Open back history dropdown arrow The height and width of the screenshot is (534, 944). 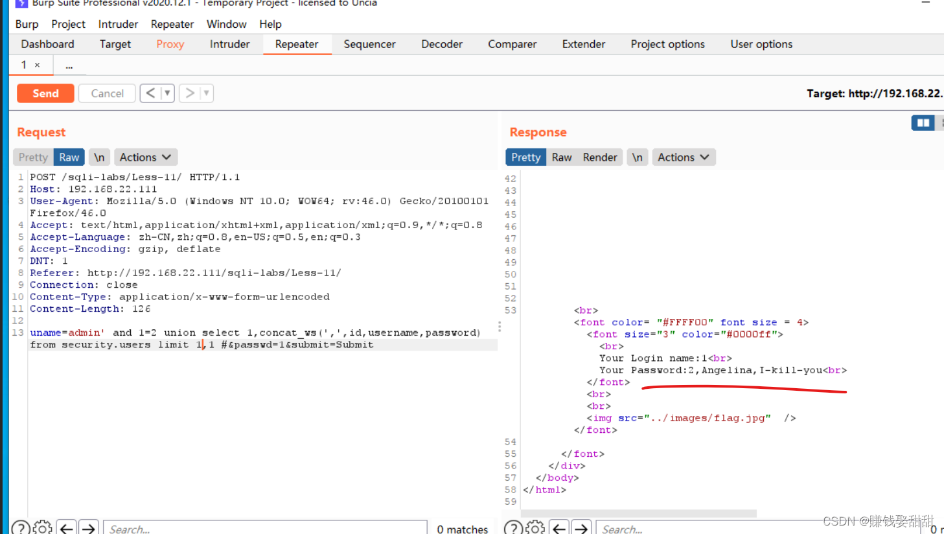[167, 93]
